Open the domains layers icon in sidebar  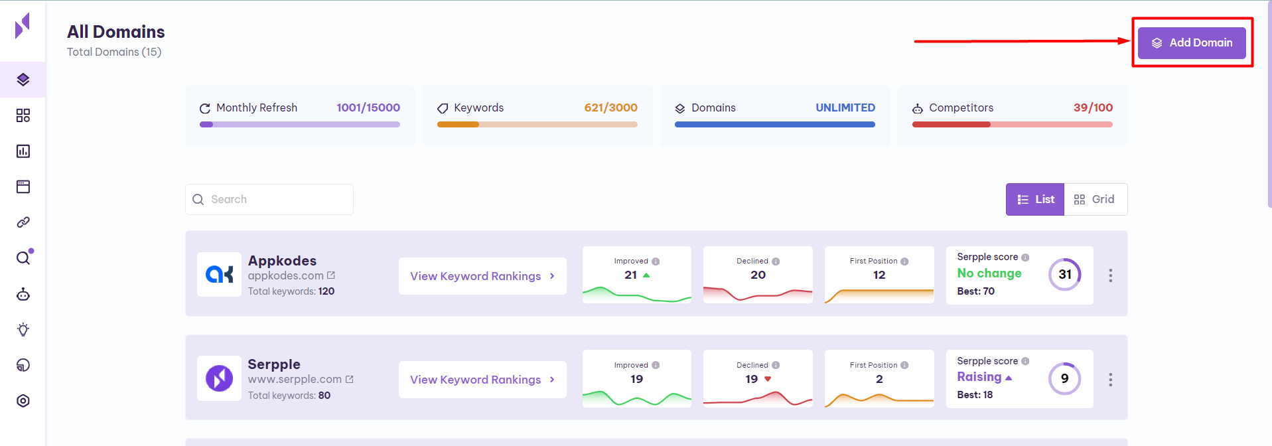pyautogui.click(x=23, y=80)
